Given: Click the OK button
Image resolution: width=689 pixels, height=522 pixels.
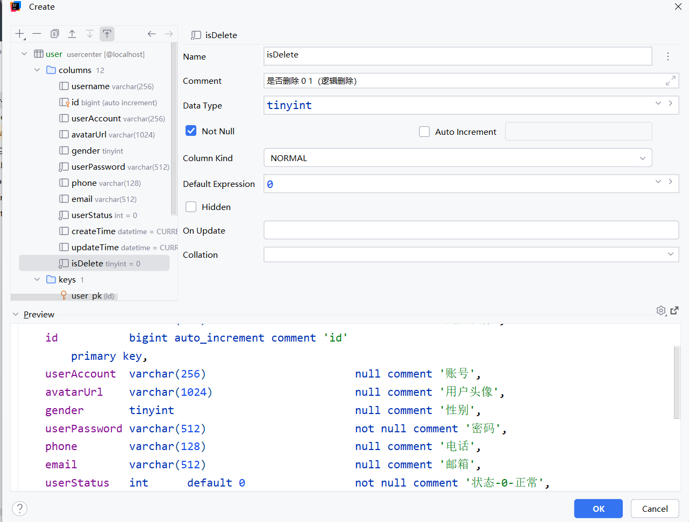Looking at the screenshot, I should click(x=598, y=509).
